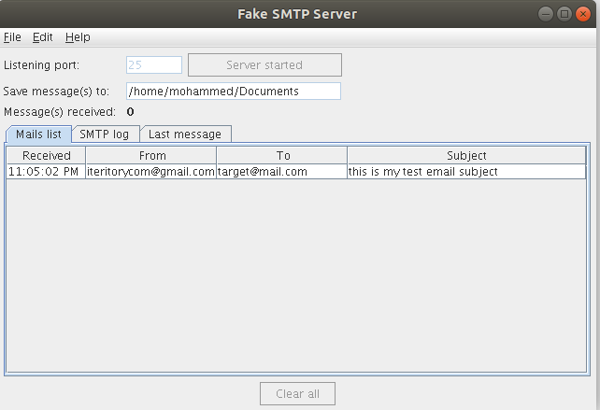Close the Fake SMTP Server window

(x=582, y=14)
